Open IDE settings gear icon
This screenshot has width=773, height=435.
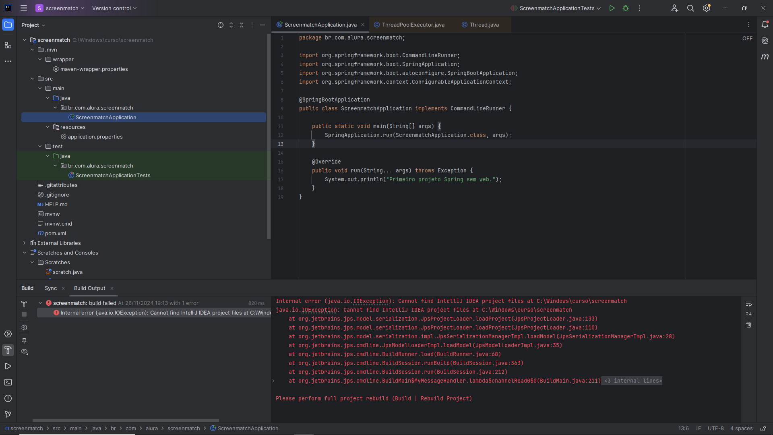coord(707,8)
